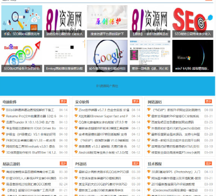
Task: Click diamond icon beside 新版PHP网址 row
Action: point(149,109)
